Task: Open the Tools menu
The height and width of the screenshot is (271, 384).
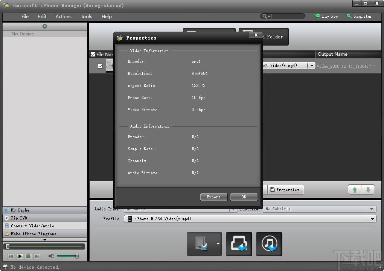Action: coord(87,17)
